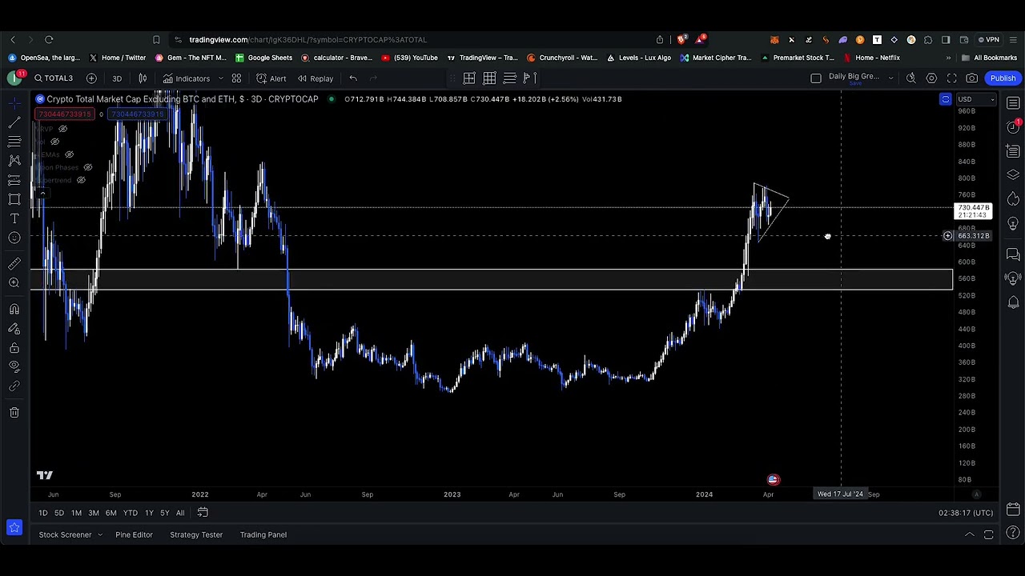Toggle lock all drawings
This screenshot has height=576, width=1025.
click(14, 348)
